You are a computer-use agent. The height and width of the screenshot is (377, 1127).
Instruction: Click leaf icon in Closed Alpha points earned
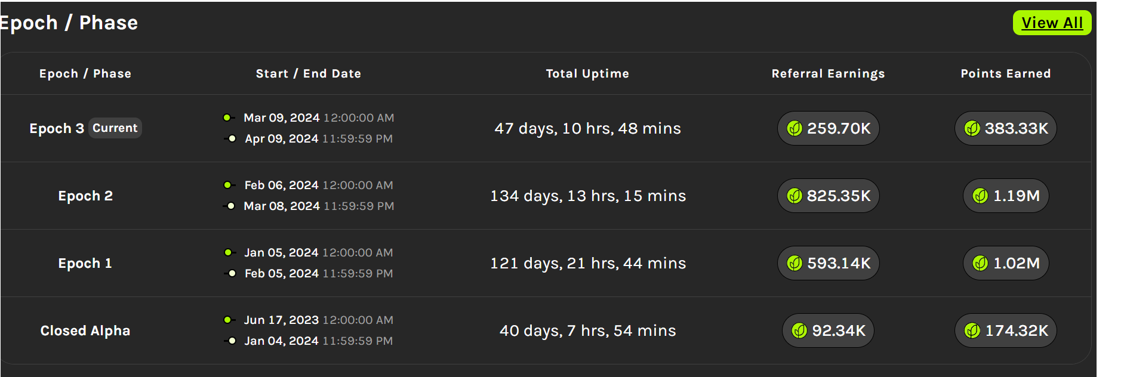pos(972,330)
